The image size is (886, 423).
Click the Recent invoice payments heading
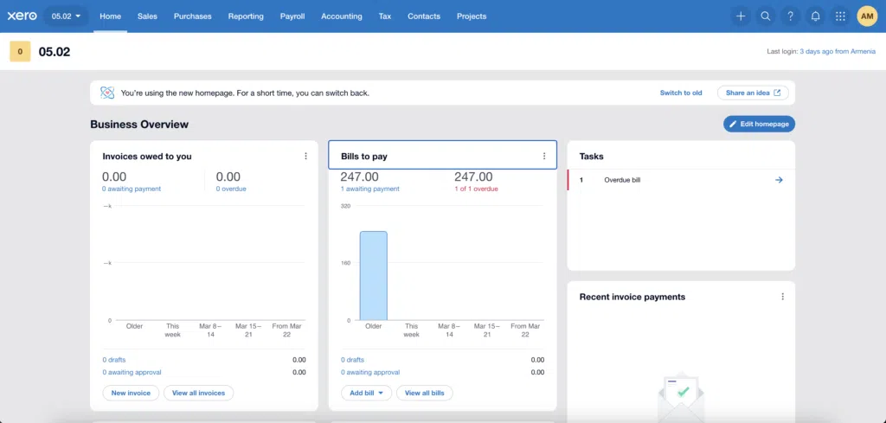tap(632, 297)
